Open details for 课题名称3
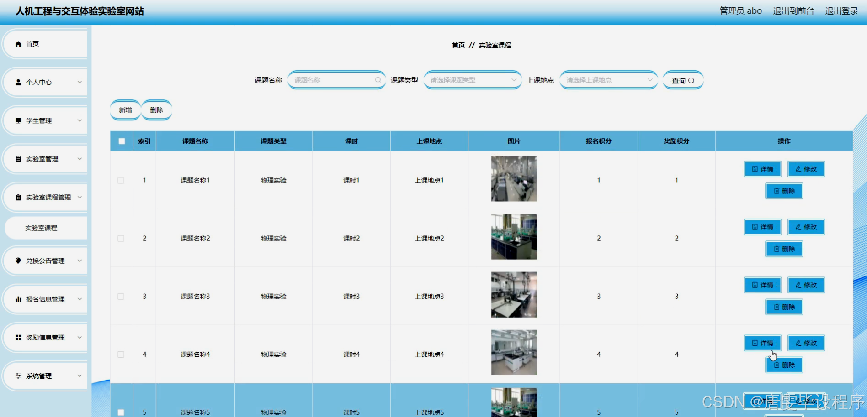Image resolution: width=867 pixels, height=417 pixels. coord(762,285)
